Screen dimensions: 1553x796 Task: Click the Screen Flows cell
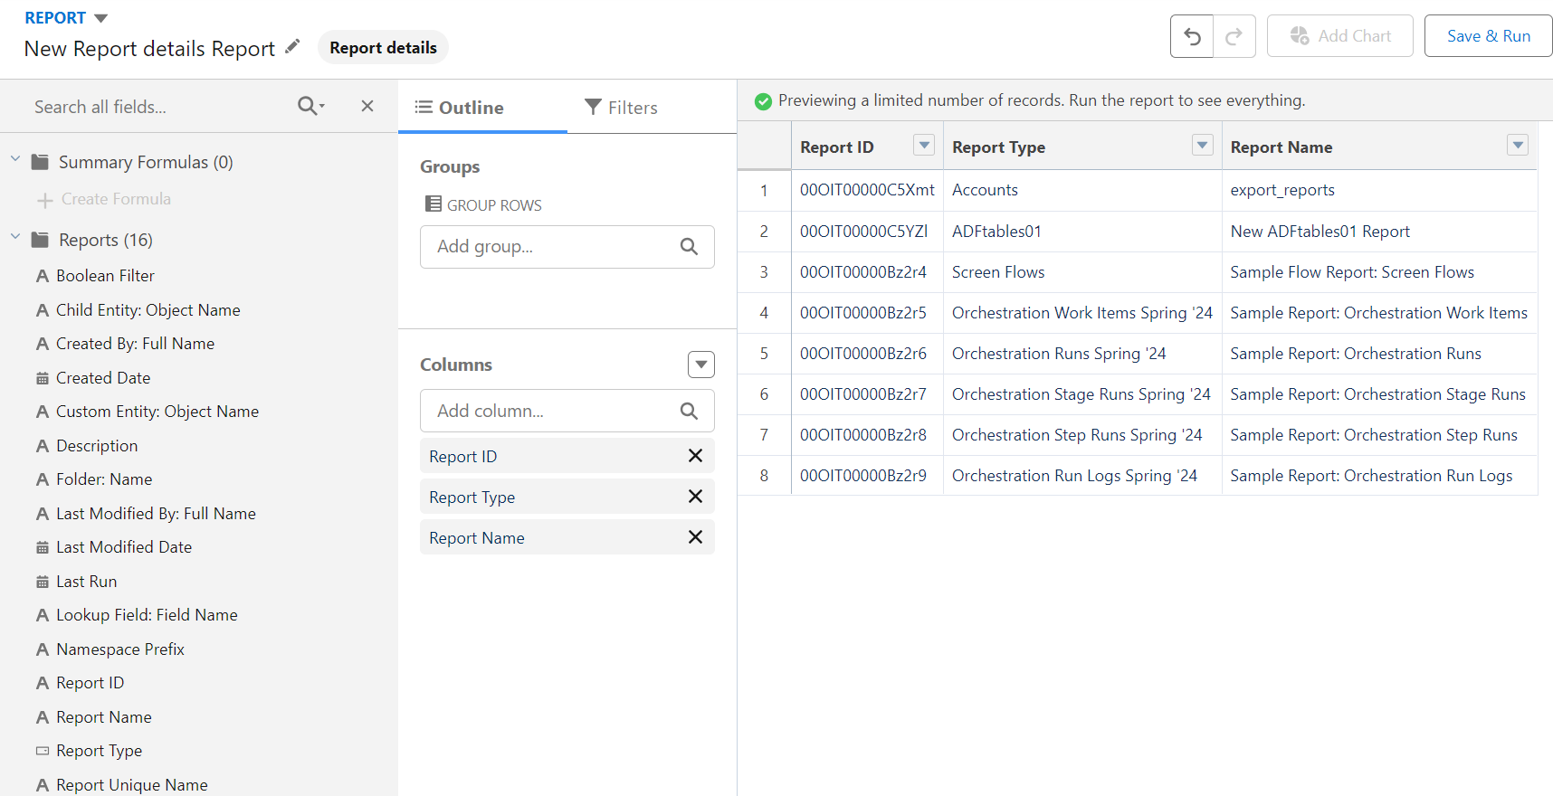[x=1082, y=272]
